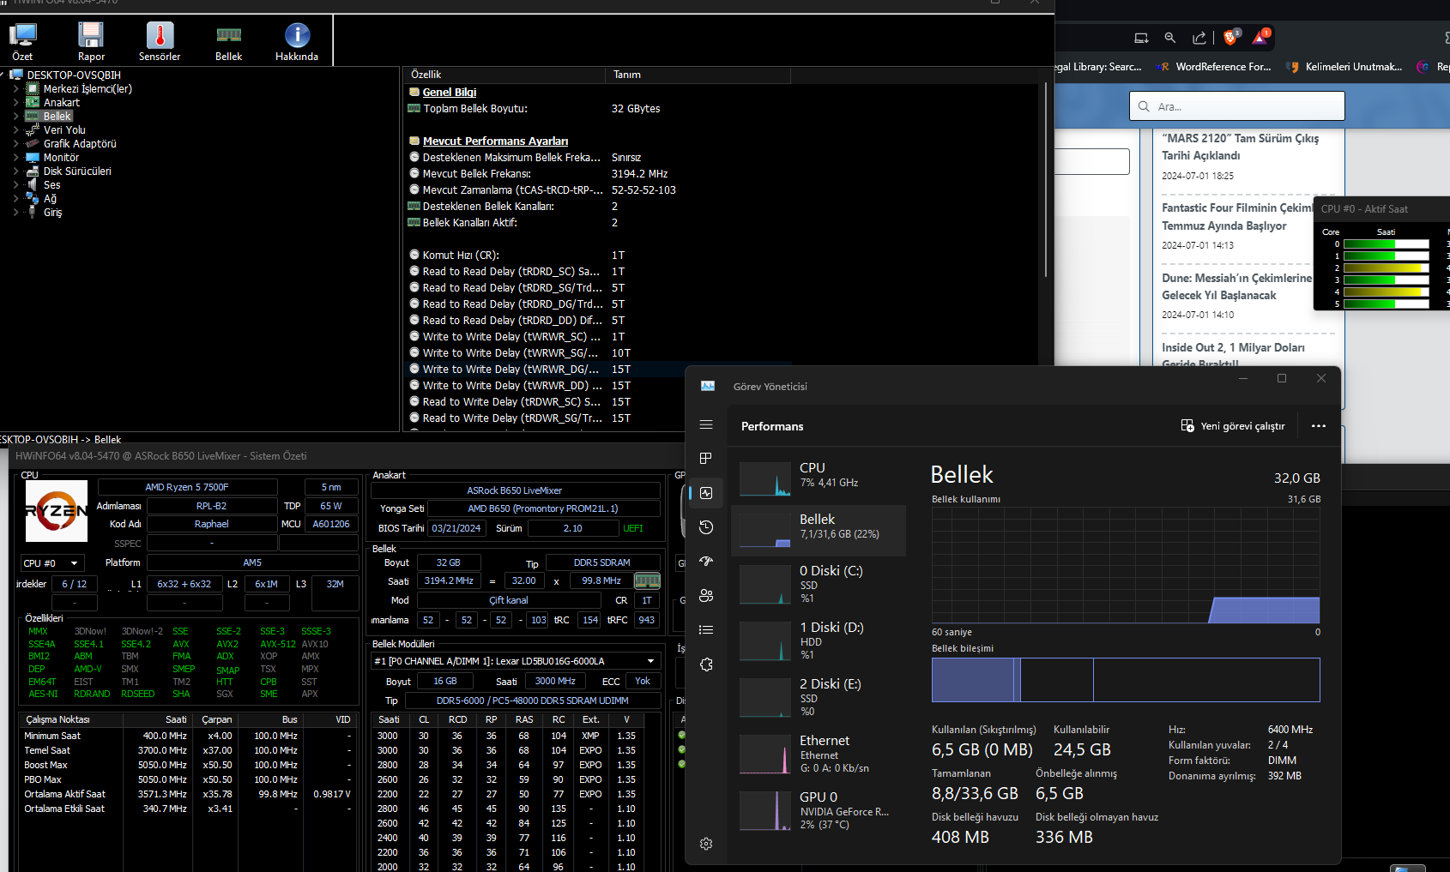The height and width of the screenshot is (872, 1450).
Task: Select 1 Diski (D:) in performance list
Action: click(819, 640)
